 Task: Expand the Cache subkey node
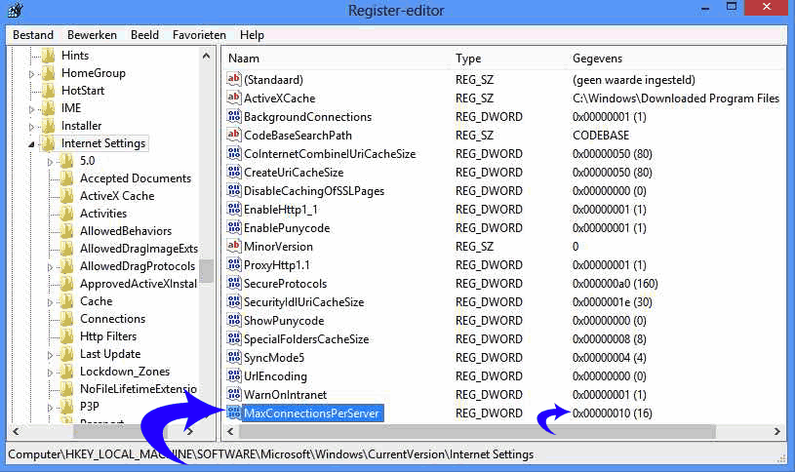(x=50, y=302)
